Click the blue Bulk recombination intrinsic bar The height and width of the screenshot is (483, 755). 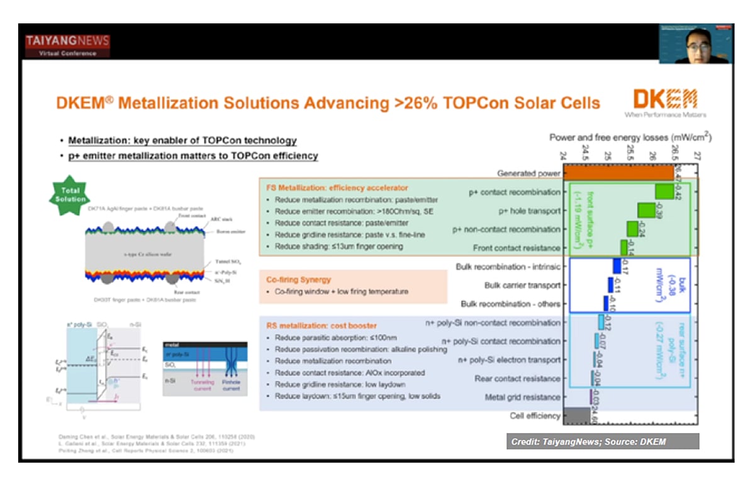click(617, 265)
